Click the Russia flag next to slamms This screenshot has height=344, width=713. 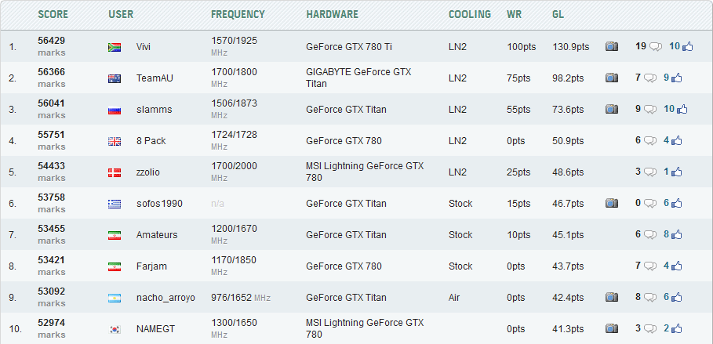click(x=115, y=110)
